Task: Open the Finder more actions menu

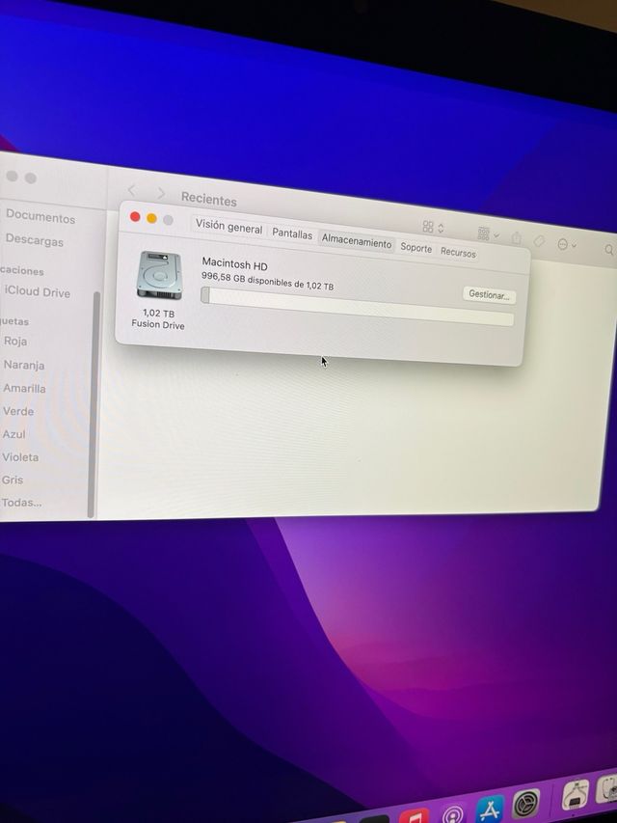Action: click(567, 245)
